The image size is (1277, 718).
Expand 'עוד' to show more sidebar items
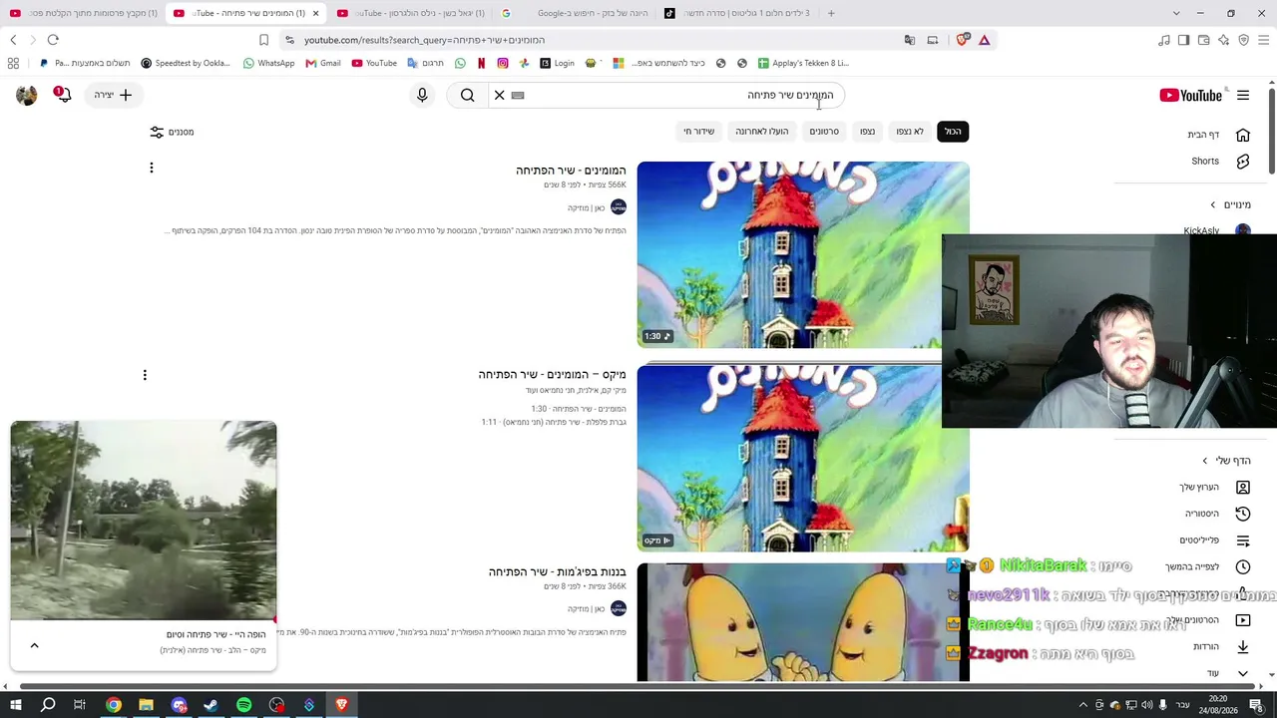tap(1227, 673)
